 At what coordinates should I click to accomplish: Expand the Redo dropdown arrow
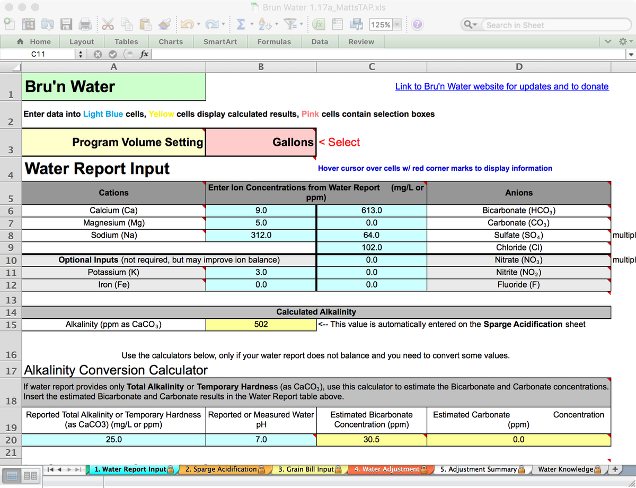tap(224, 24)
